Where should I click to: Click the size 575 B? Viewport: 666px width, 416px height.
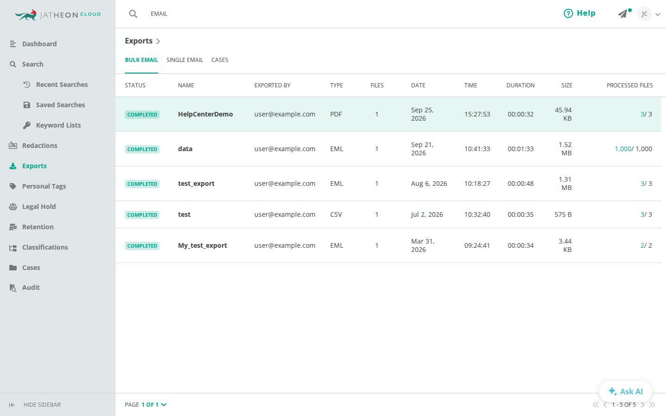tap(563, 214)
